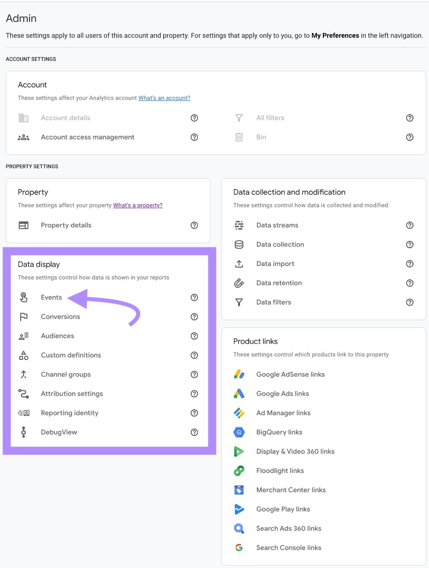The height and width of the screenshot is (568, 429).
Task: Click the Ad Manager logo icon
Action: pos(239,413)
